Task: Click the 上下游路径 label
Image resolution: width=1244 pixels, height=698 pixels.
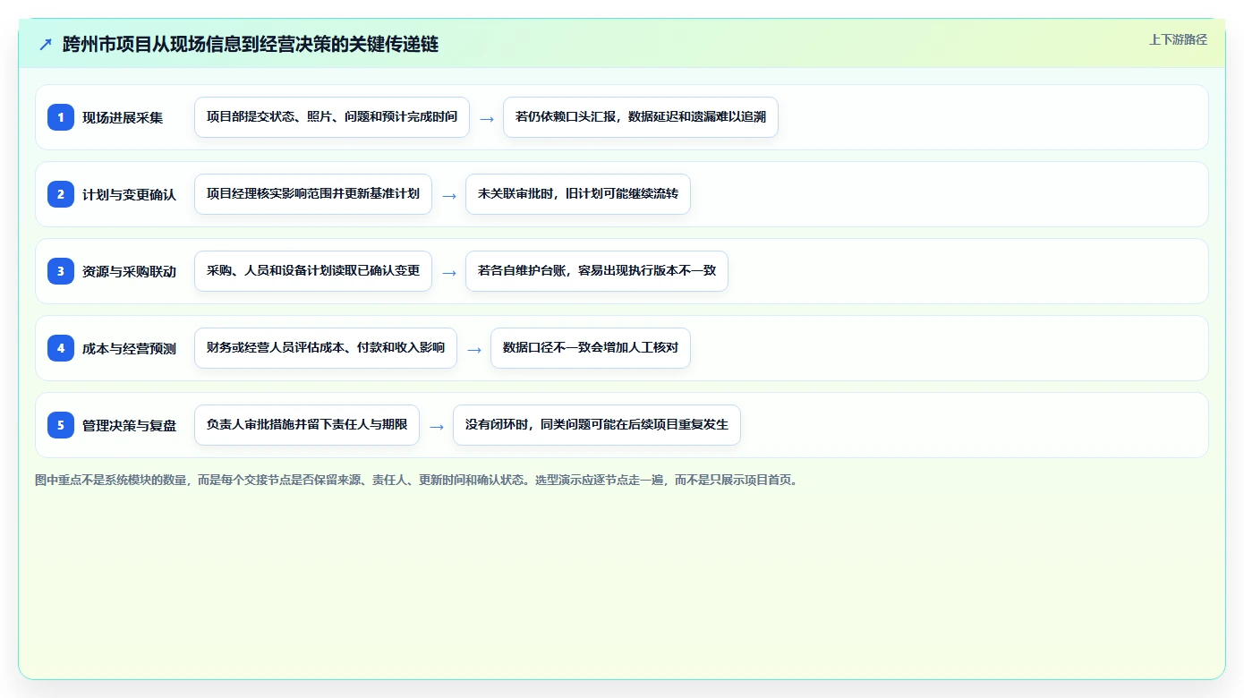Action: tap(1178, 39)
